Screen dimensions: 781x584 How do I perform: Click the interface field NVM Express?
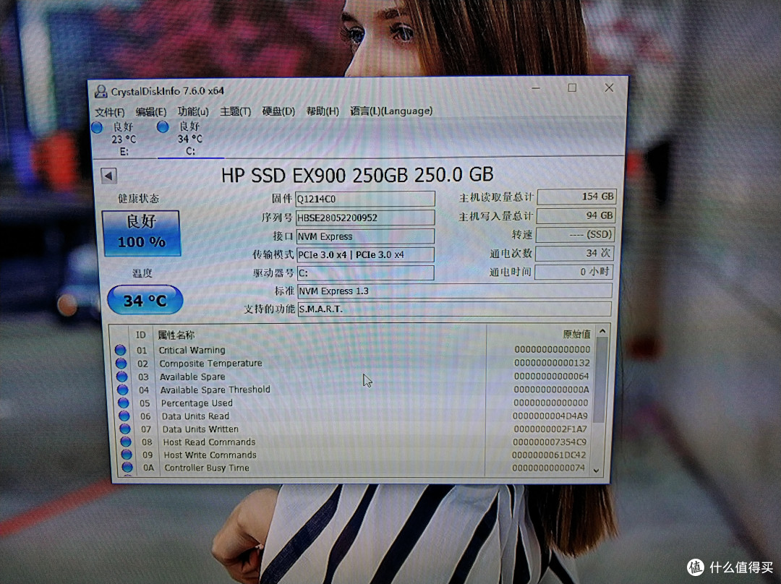click(366, 236)
